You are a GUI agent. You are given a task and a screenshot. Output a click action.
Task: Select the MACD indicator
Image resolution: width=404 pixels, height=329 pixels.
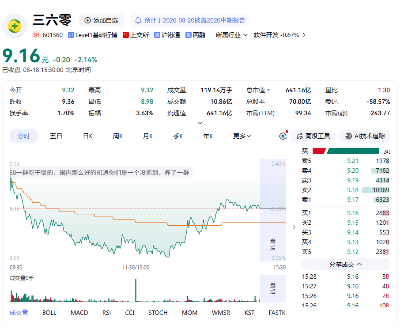pos(79,313)
